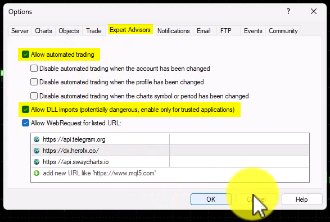Image resolution: width=330 pixels, height=222 pixels.
Task: Go to the Notifications tab
Action: (174, 31)
